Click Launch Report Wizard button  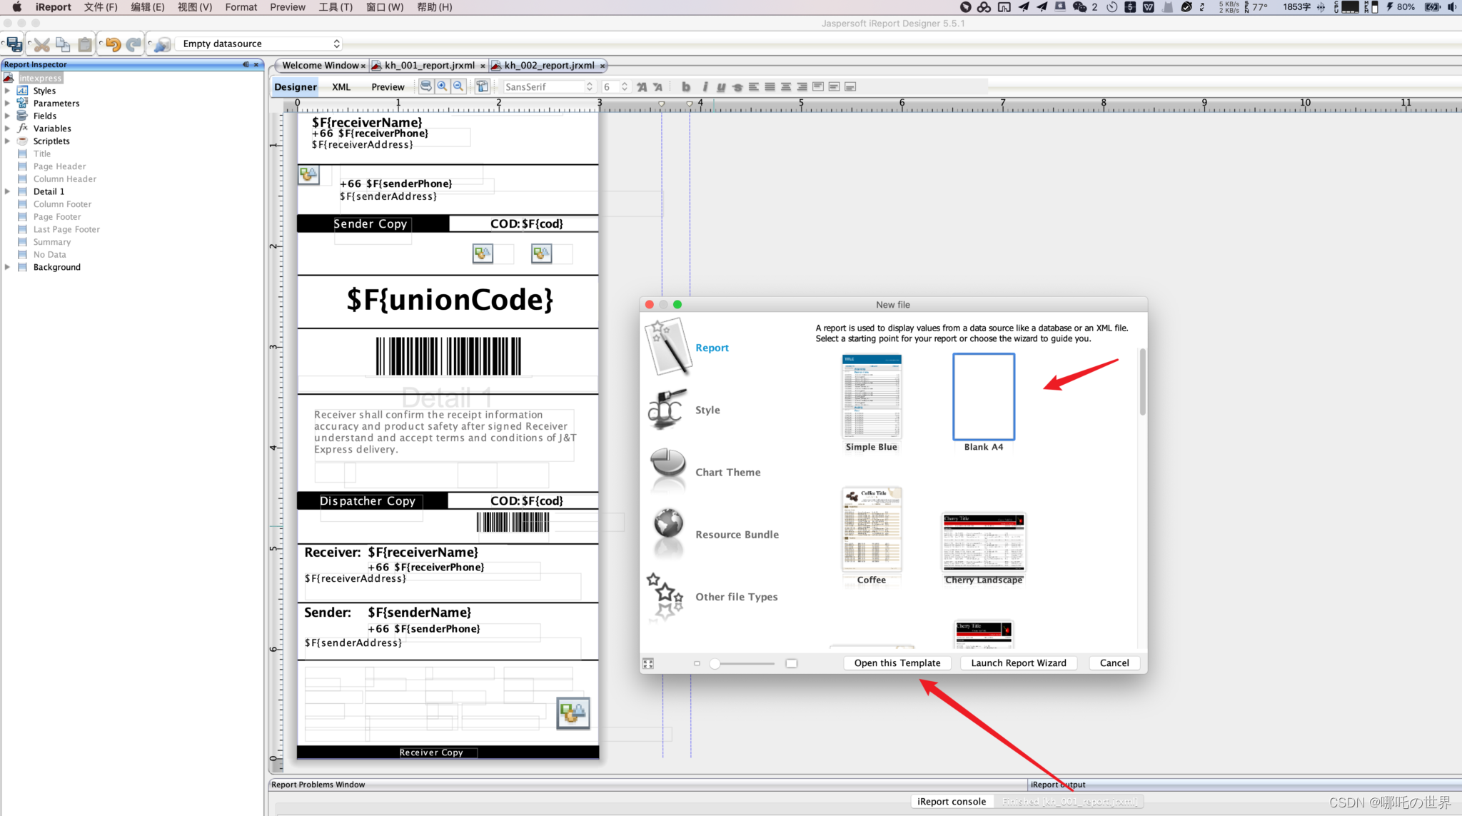click(x=1018, y=663)
